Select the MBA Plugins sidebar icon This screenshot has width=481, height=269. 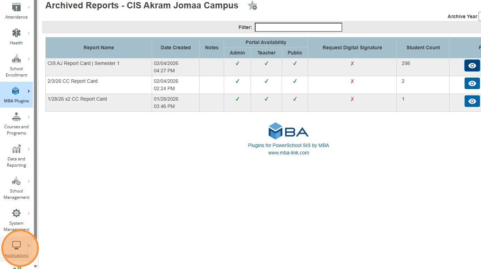[x=16, y=92]
